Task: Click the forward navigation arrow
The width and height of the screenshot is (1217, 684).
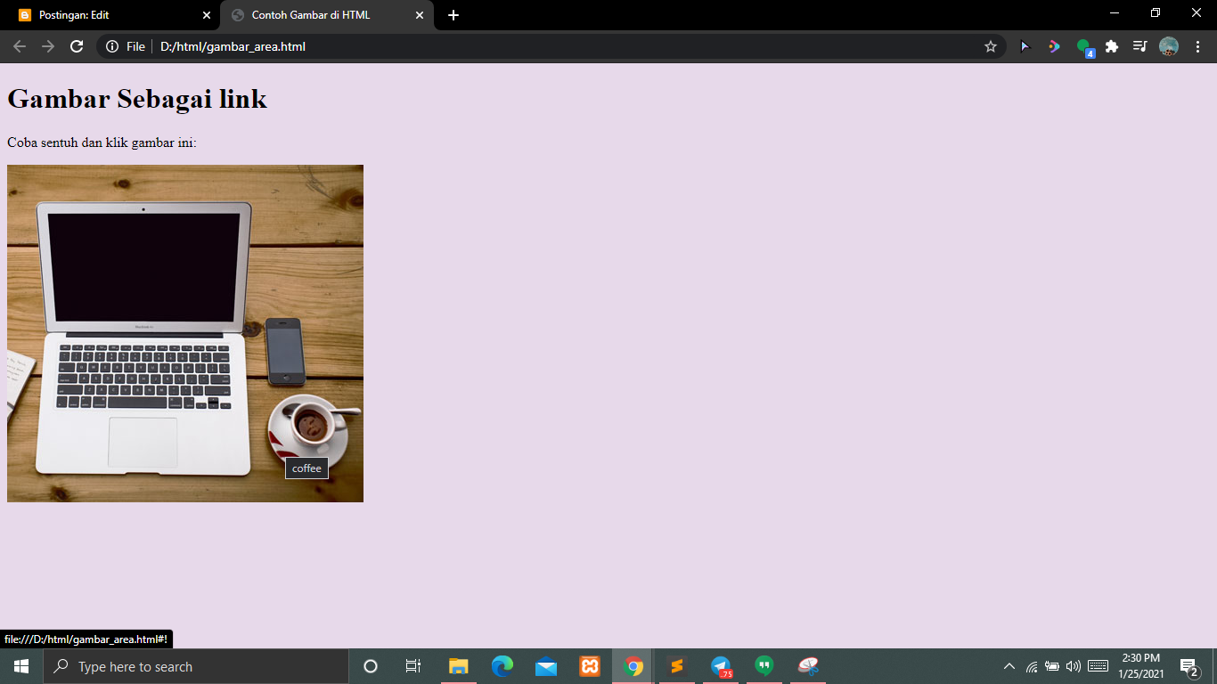Action: click(x=48, y=46)
